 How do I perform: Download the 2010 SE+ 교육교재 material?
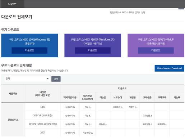(162, 124)
